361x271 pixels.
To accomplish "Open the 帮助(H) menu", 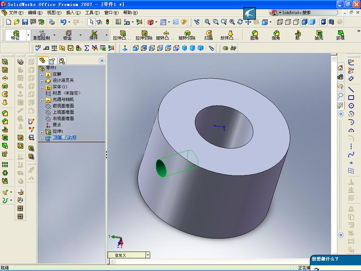I will [130, 12].
